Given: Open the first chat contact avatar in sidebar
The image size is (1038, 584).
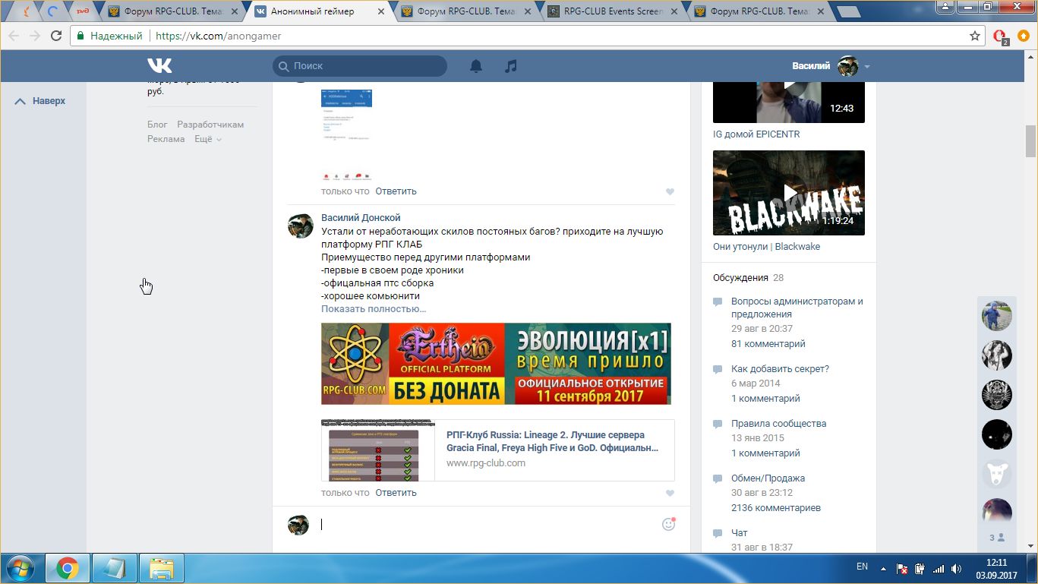Looking at the screenshot, I should 996,315.
